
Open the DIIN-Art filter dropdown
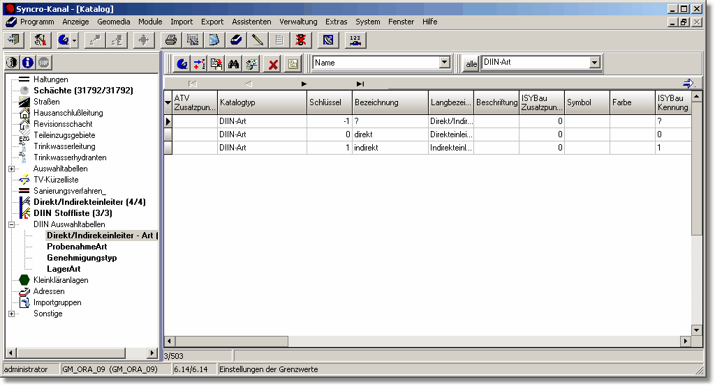pos(595,63)
